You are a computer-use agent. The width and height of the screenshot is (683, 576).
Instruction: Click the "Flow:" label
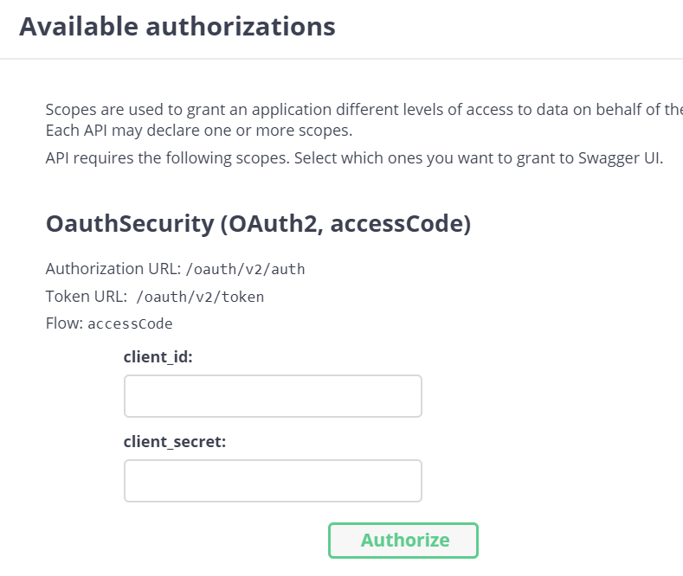[x=64, y=324]
